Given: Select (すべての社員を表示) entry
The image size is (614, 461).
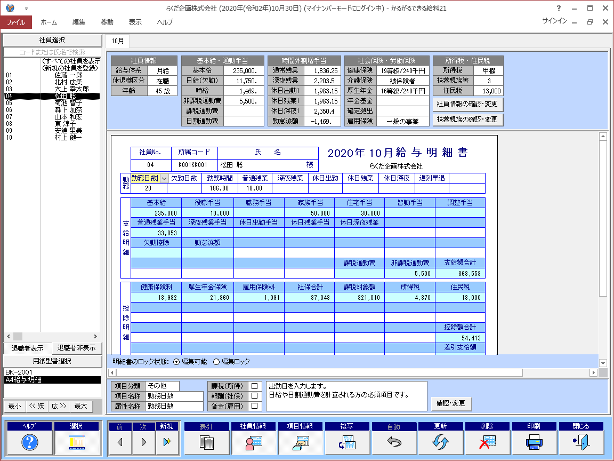Looking at the screenshot, I should (71, 61).
